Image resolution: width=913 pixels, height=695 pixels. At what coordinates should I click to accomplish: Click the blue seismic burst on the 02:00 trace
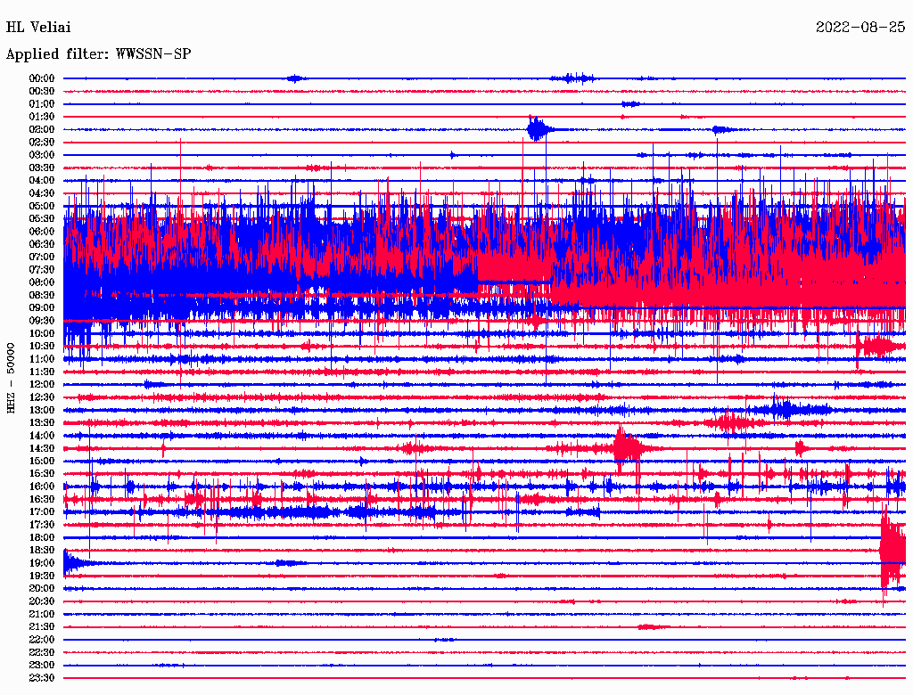[539, 129]
